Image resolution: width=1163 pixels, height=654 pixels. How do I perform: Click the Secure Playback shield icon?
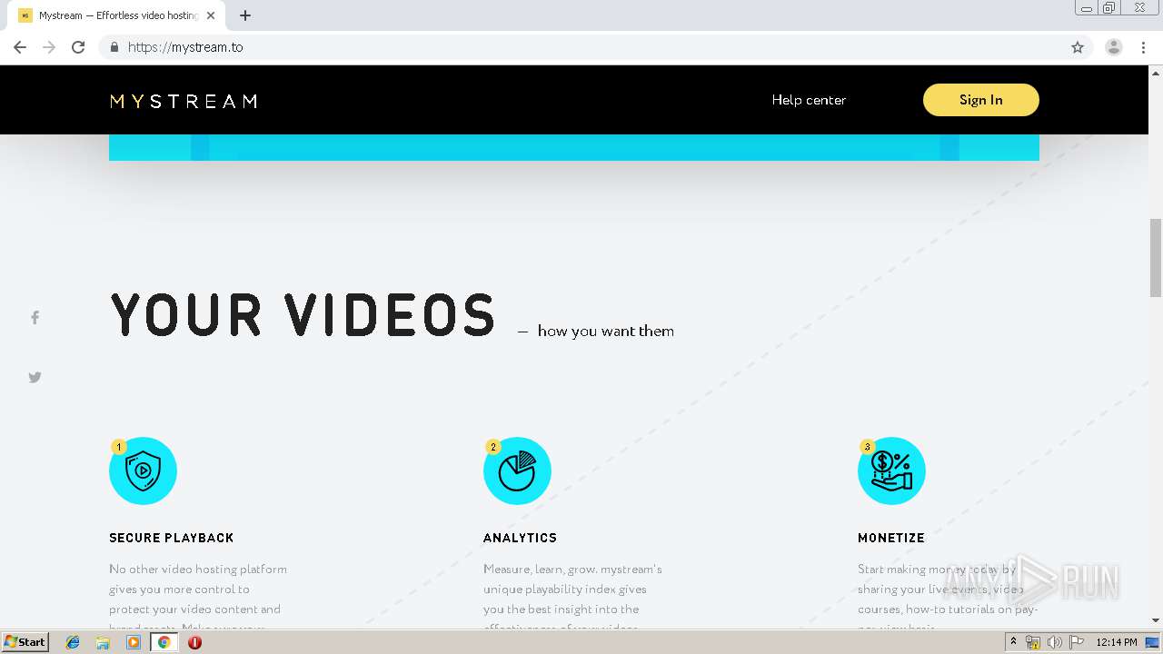pyautogui.click(x=143, y=471)
